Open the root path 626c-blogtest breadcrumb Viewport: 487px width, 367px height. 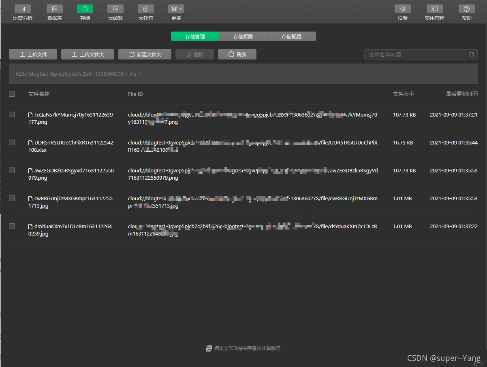point(69,74)
